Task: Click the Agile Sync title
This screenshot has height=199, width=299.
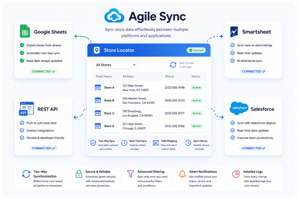Action: coord(157,16)
